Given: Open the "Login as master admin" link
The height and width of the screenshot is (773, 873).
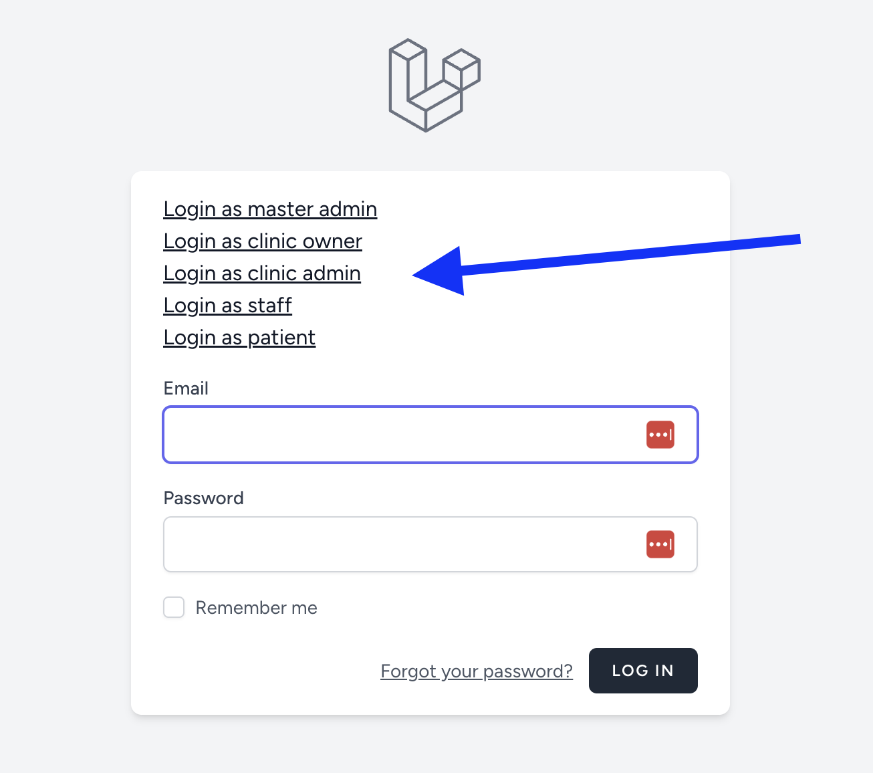Looking at the screenshot, I should click(270, 209).
